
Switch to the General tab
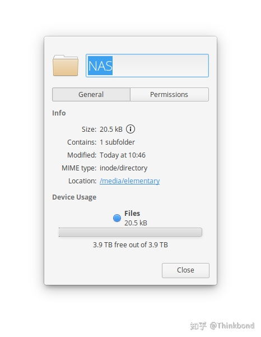pyautogui.click(x=91, y=94)
